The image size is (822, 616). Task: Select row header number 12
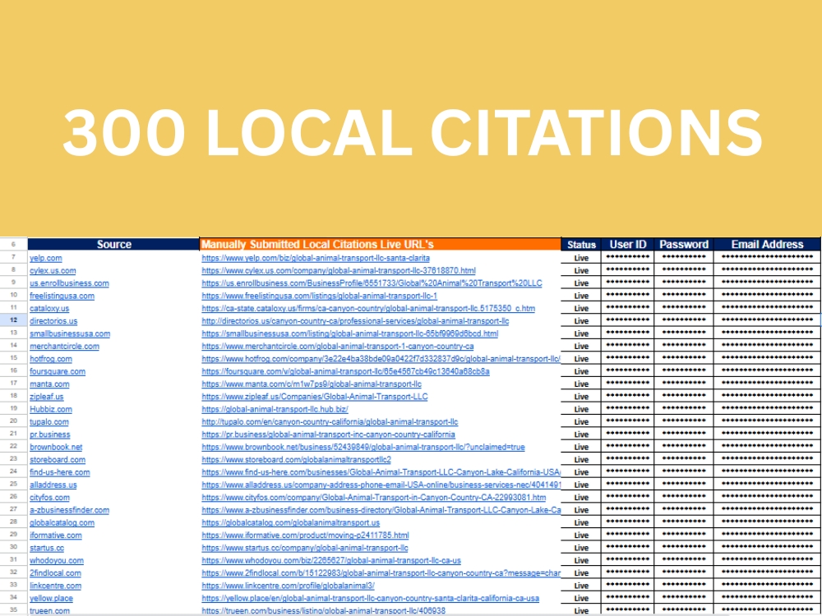(x=14, y=320)
